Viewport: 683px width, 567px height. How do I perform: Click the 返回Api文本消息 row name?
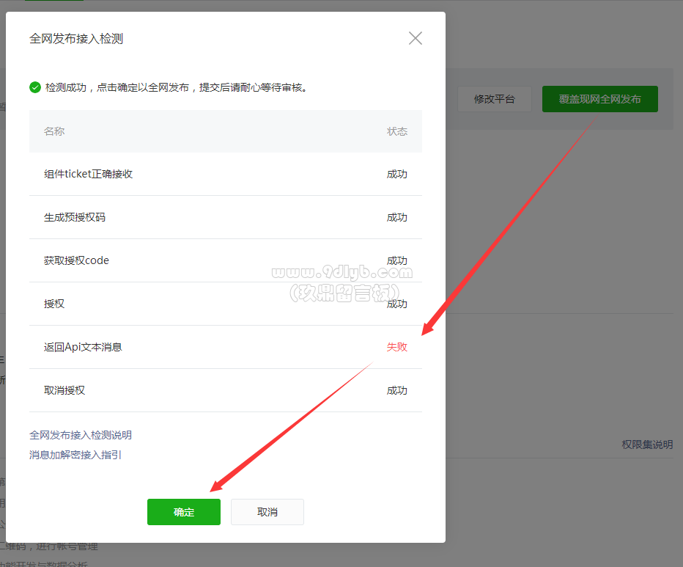pyautogui.click(x=83, y=347)
